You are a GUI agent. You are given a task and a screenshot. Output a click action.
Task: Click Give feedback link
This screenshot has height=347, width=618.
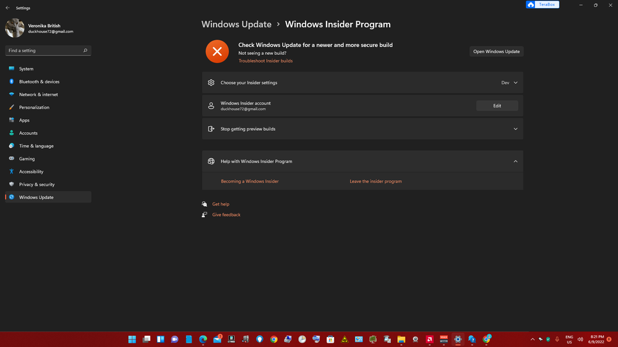[x=226, y=215]
